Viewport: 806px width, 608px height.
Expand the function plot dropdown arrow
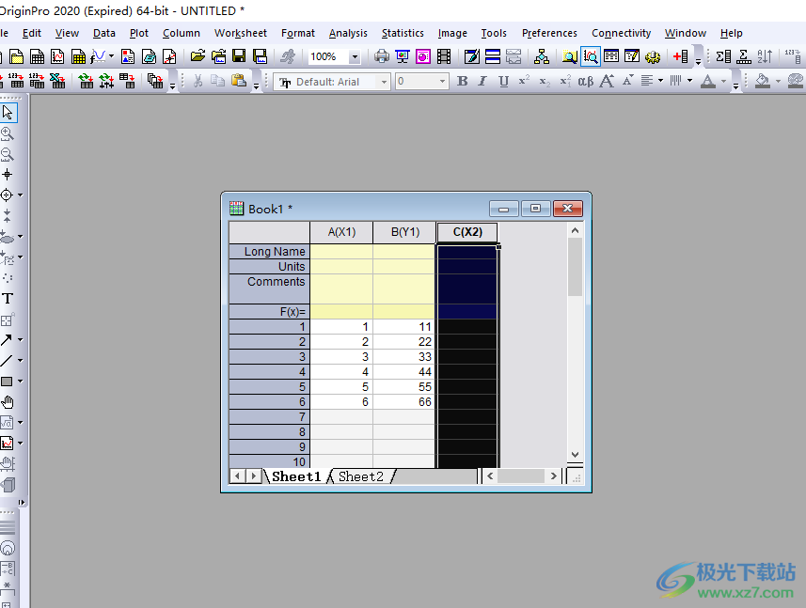[111, 56]
